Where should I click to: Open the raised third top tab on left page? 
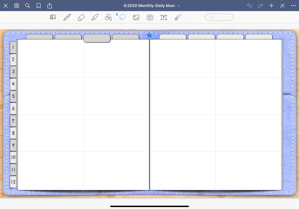[97, 38]
